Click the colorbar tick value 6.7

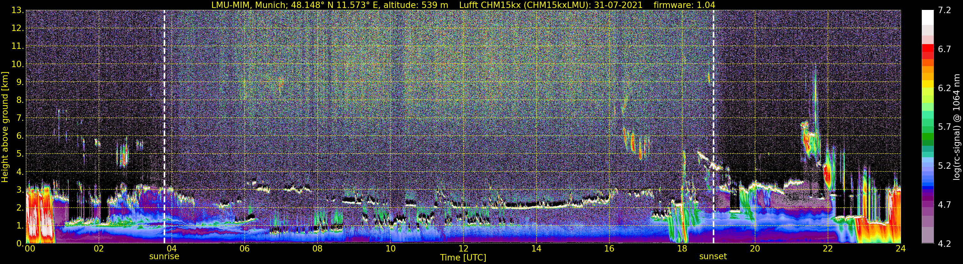click(944, 49)
